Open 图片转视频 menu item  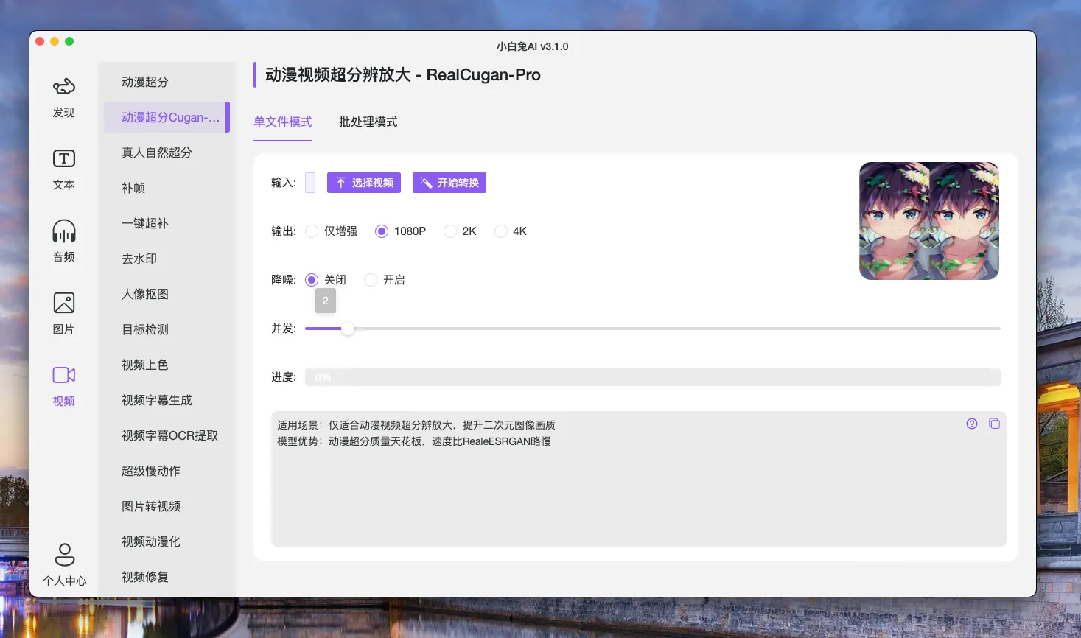pyautogui.click(x=167, y=506)
